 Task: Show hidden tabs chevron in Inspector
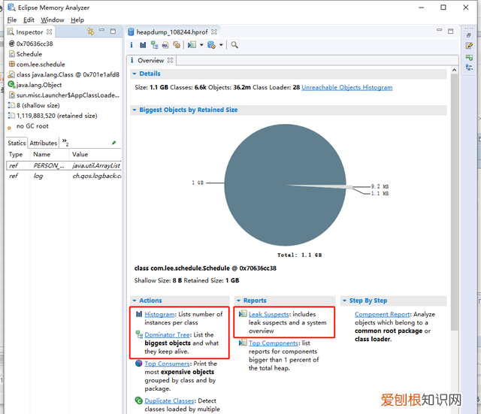tap(65, 142)
